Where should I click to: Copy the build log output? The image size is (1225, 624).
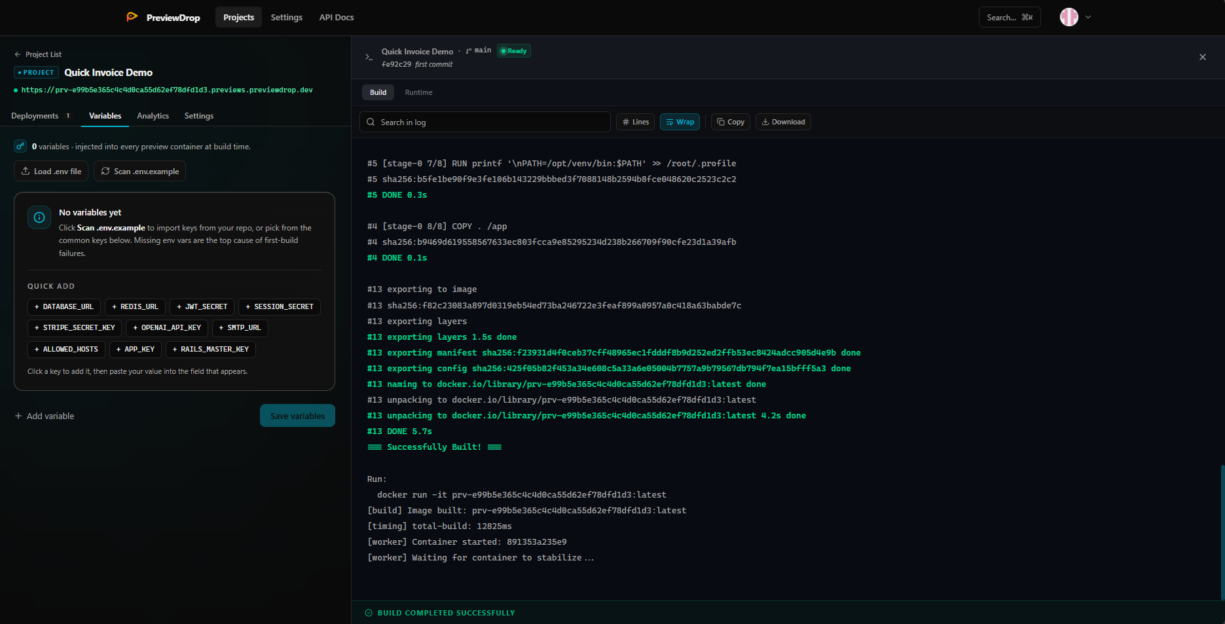pos(729,122)
